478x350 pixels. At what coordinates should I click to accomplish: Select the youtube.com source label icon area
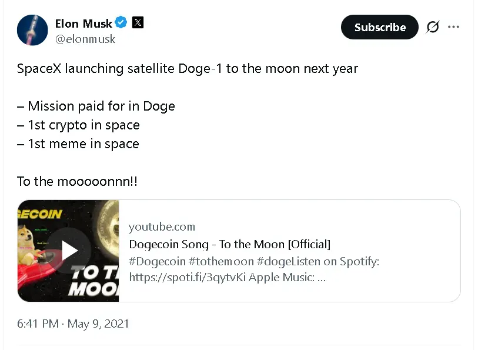162,226
